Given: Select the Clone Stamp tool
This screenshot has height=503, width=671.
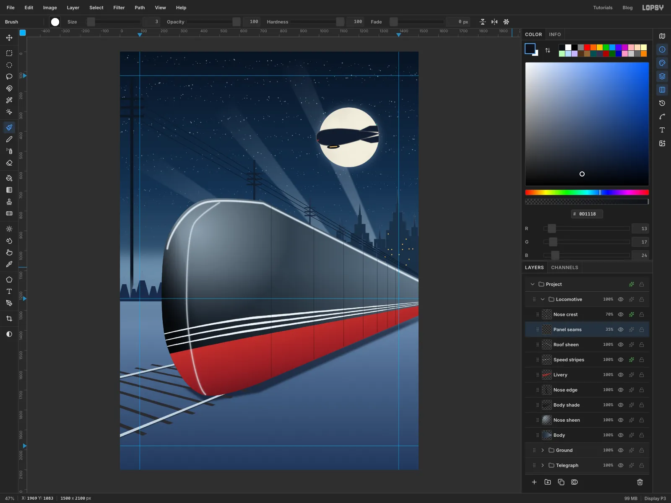Looking at the screenshot, I should coord(9,202).
